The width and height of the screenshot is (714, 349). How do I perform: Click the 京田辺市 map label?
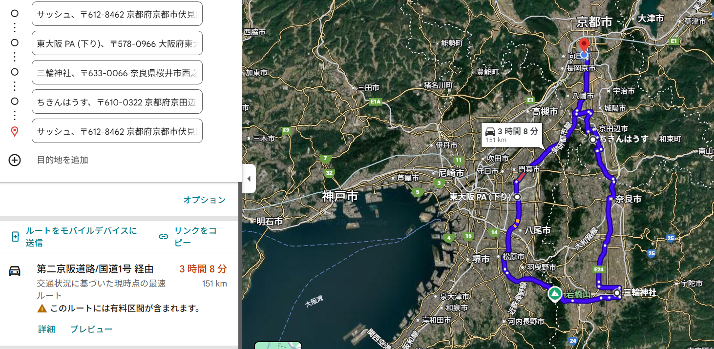tap(614, 128)
